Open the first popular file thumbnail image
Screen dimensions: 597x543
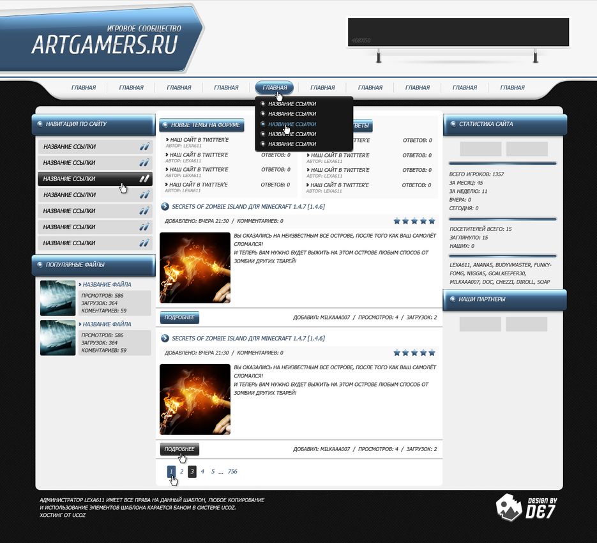[x=58, y=298]
